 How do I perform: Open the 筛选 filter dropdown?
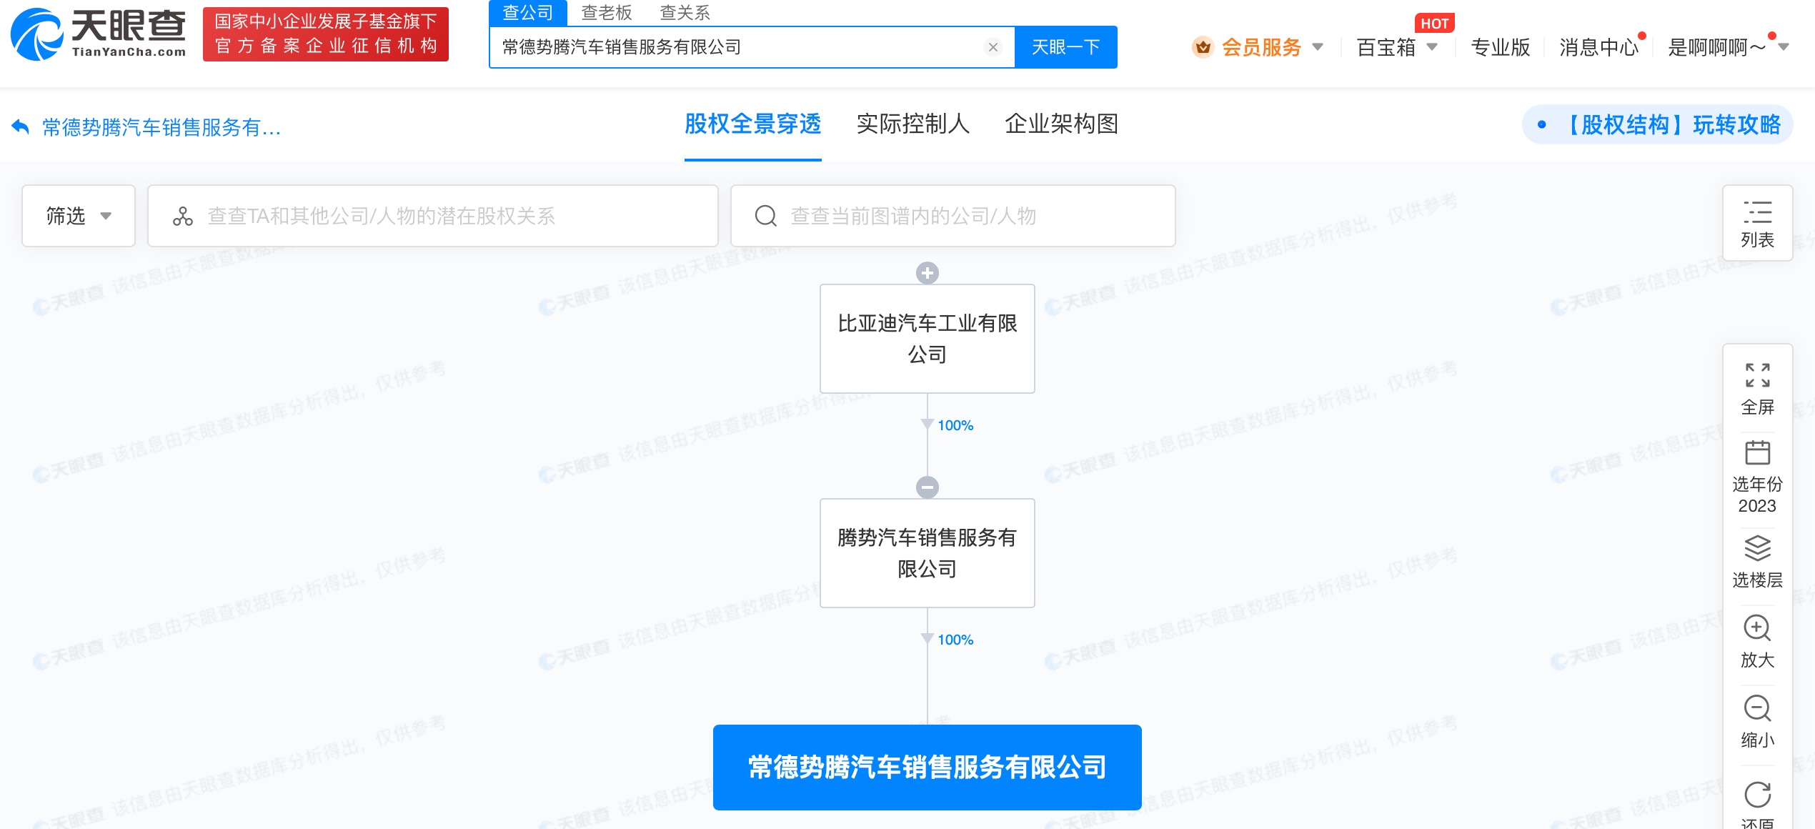point(78,216)
